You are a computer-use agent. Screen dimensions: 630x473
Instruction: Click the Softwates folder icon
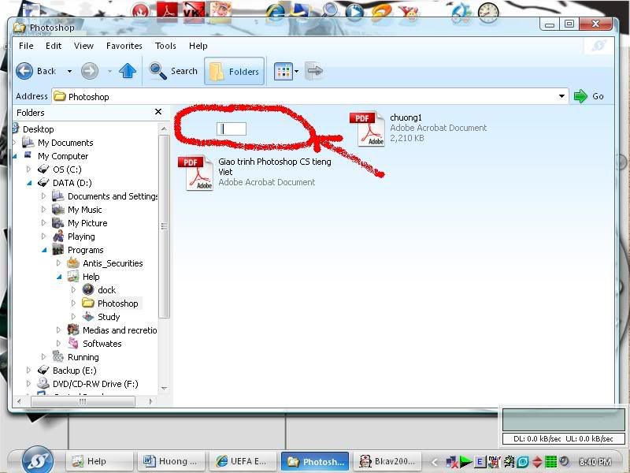(x=73, y=343)
